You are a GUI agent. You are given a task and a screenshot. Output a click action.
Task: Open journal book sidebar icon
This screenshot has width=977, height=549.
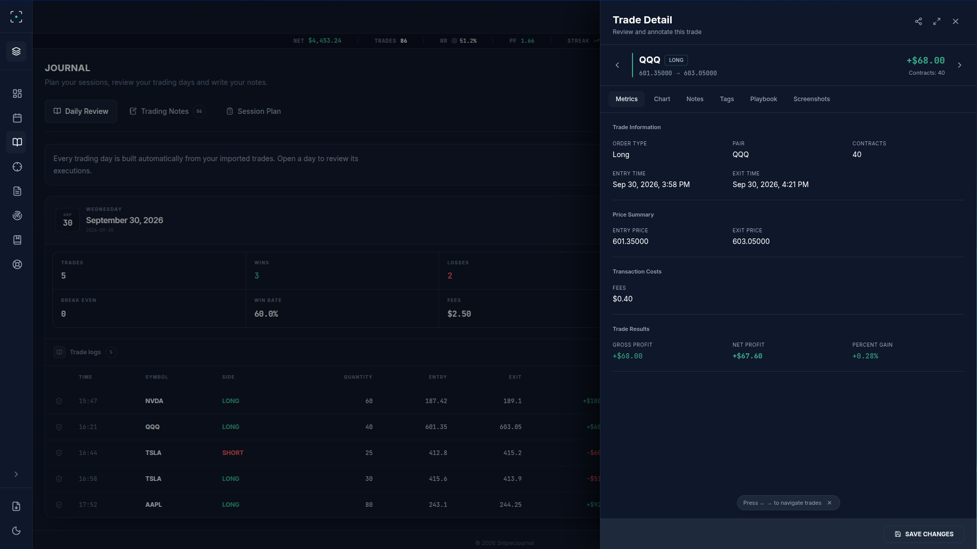pos(17,142)
